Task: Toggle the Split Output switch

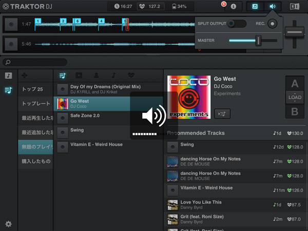Action: coord(237,24)
